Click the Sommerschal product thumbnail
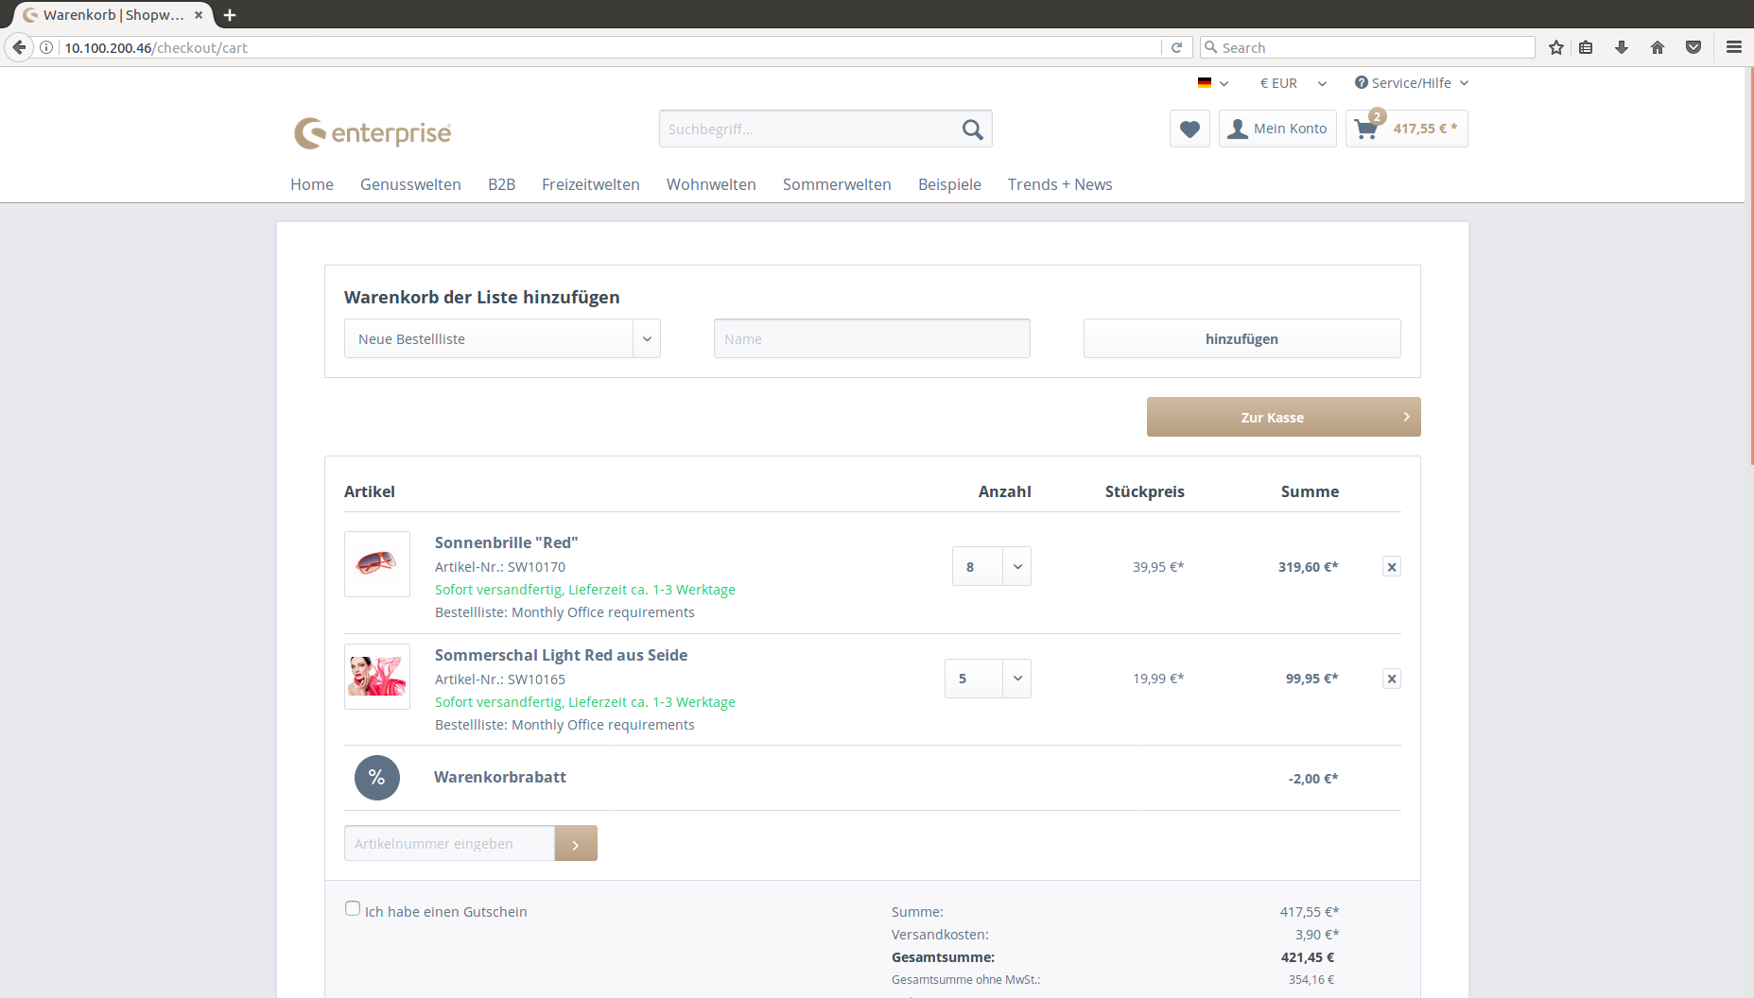The width and height of the screenshot is (1754, 998). 377,677
